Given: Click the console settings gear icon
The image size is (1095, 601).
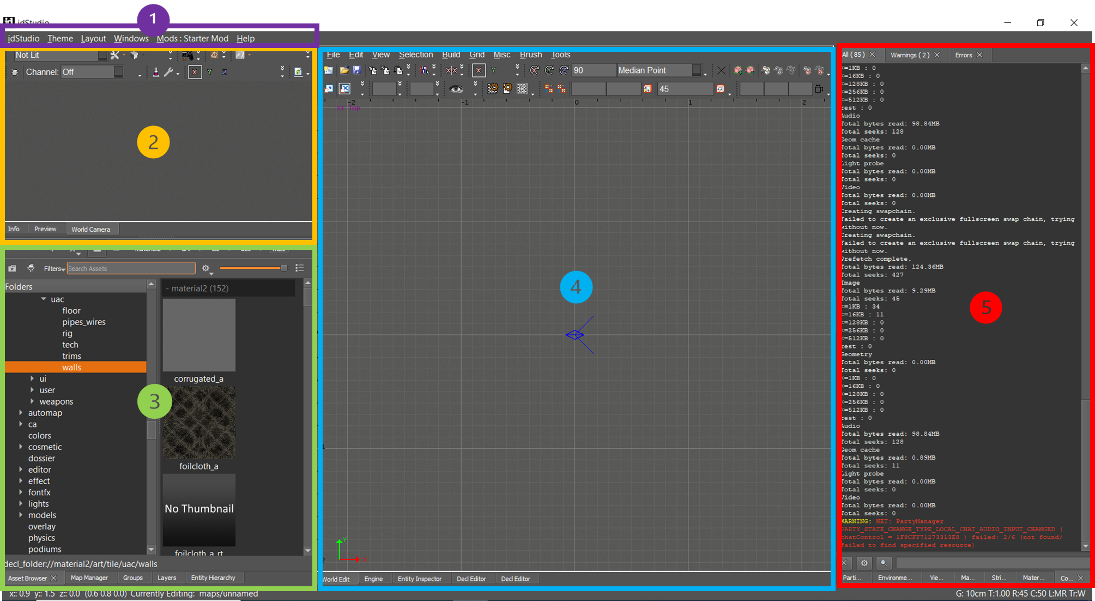Looking at the screenshot, I should tap(864, 563).
